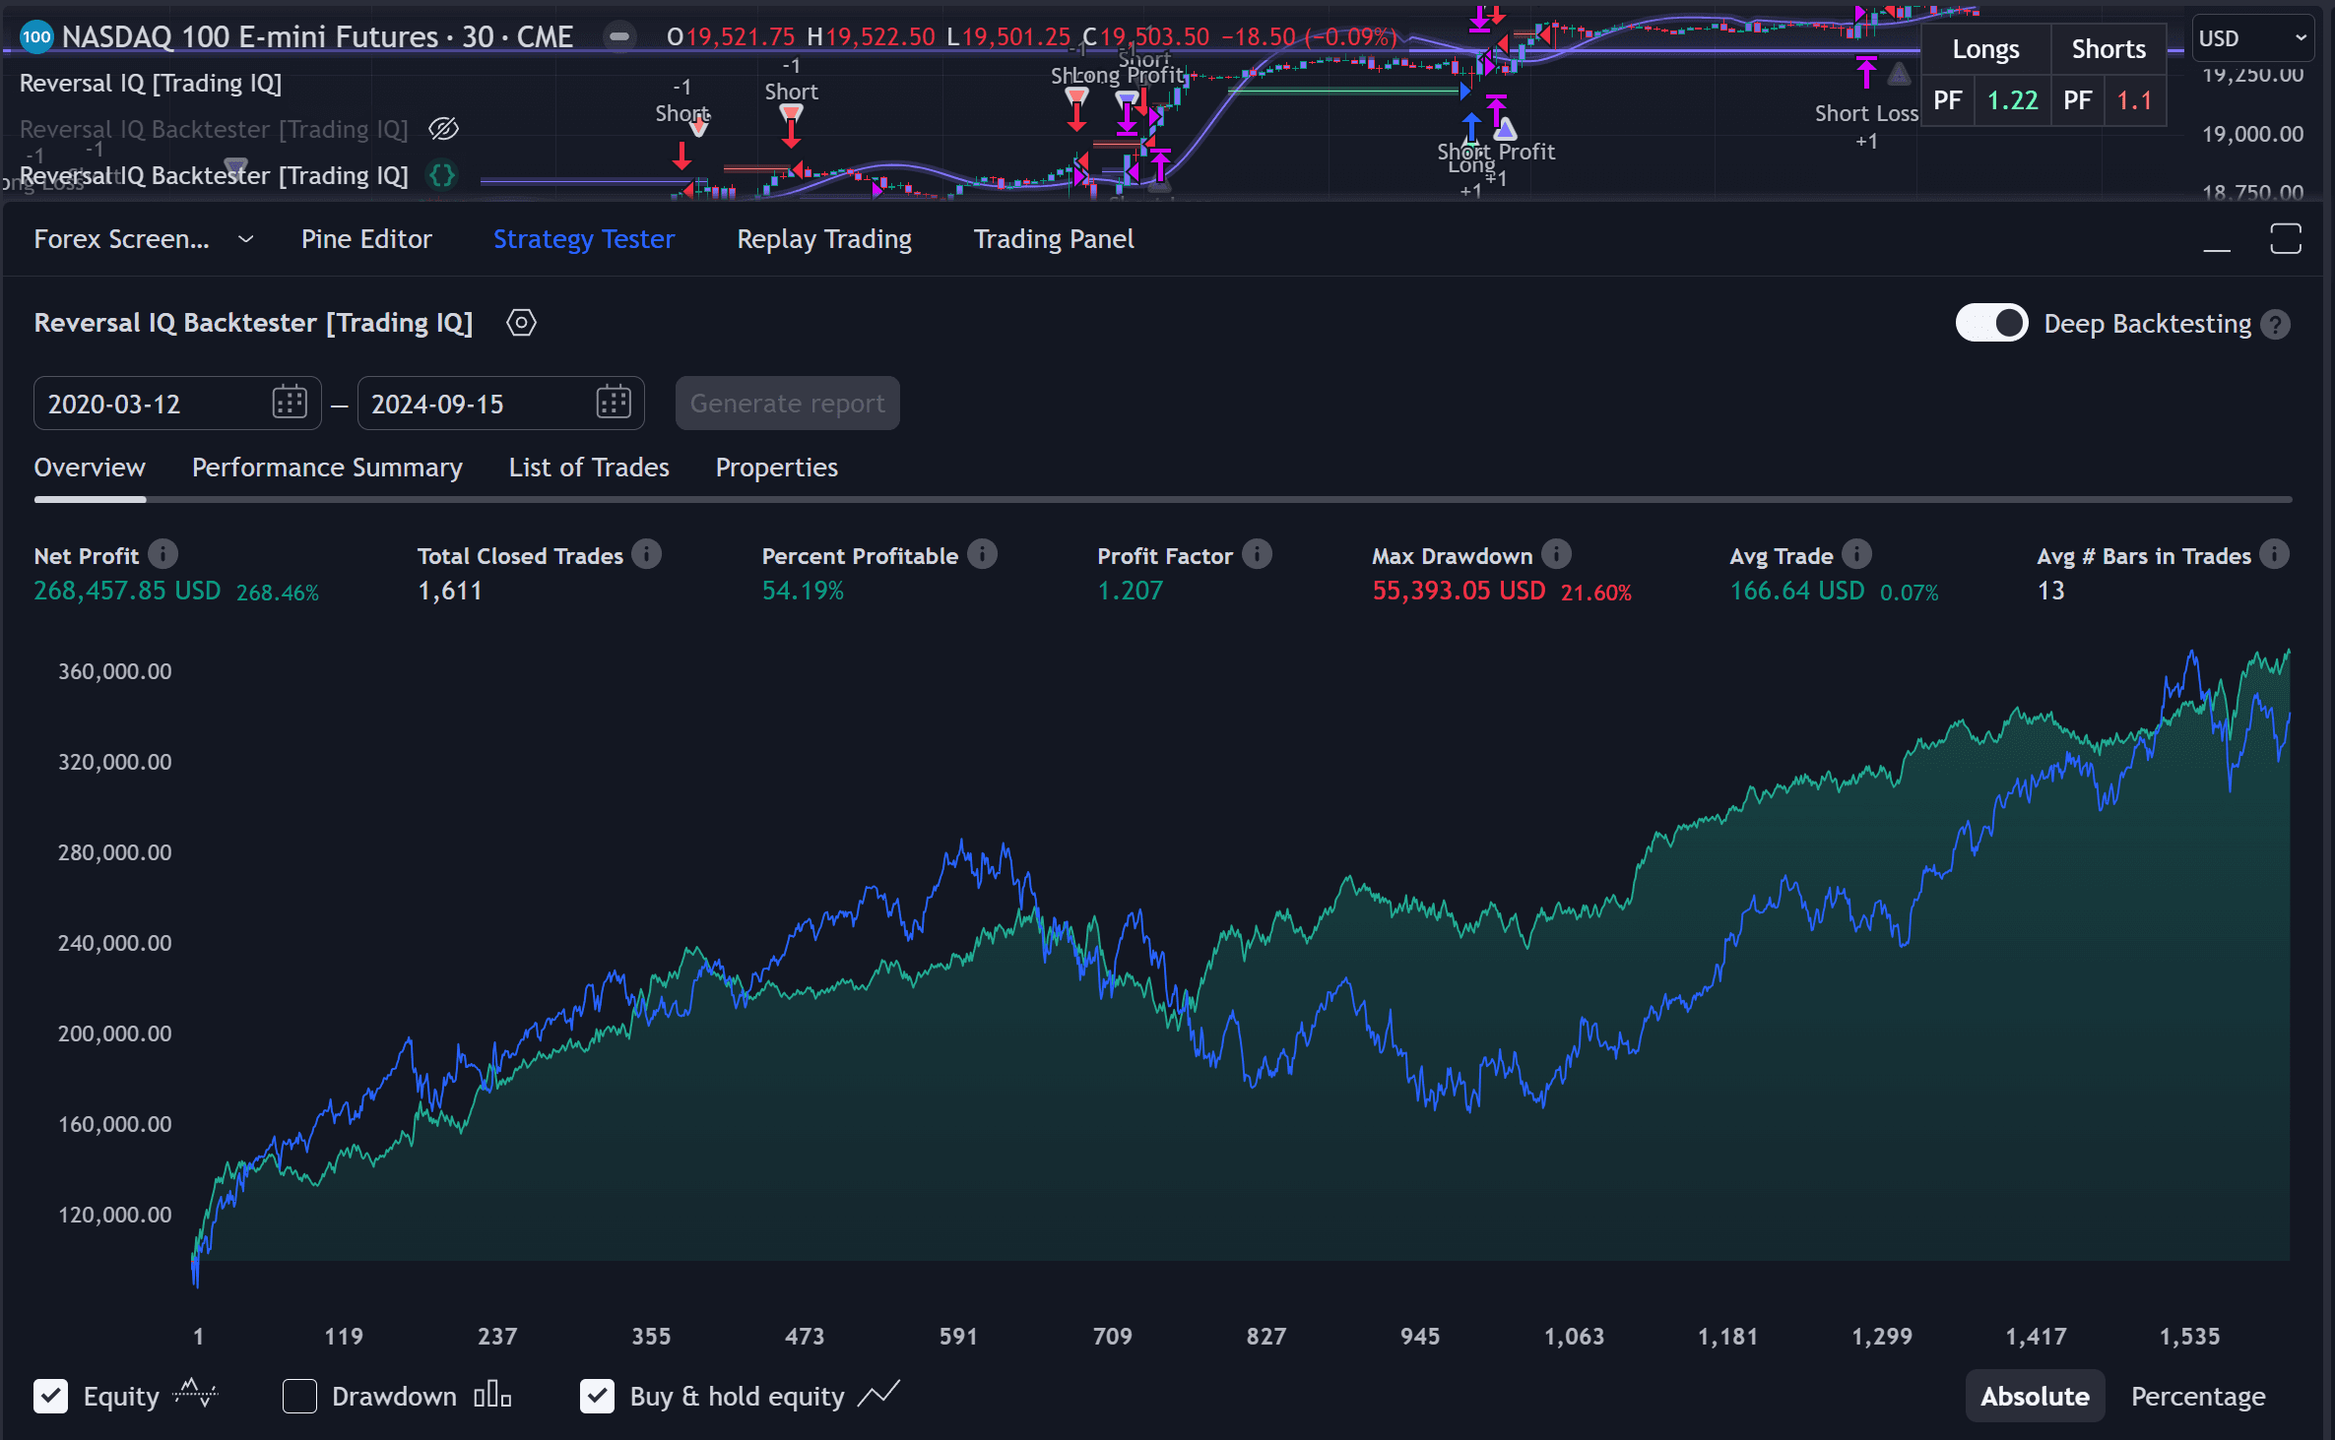Show Net Profit info tooltip
The height and width of the screenshot is (1440, 2335).
point(163,555)
